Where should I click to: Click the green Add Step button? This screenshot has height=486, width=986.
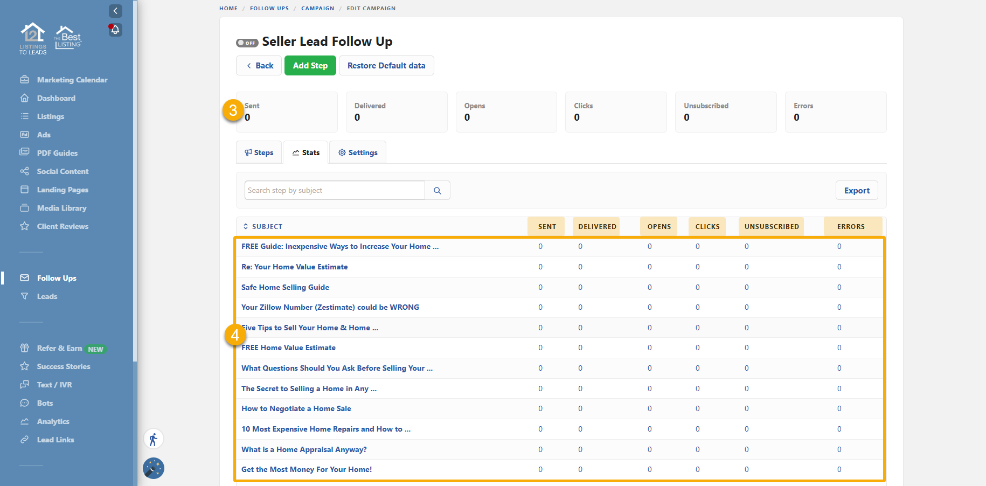click(x=310, y=66)
